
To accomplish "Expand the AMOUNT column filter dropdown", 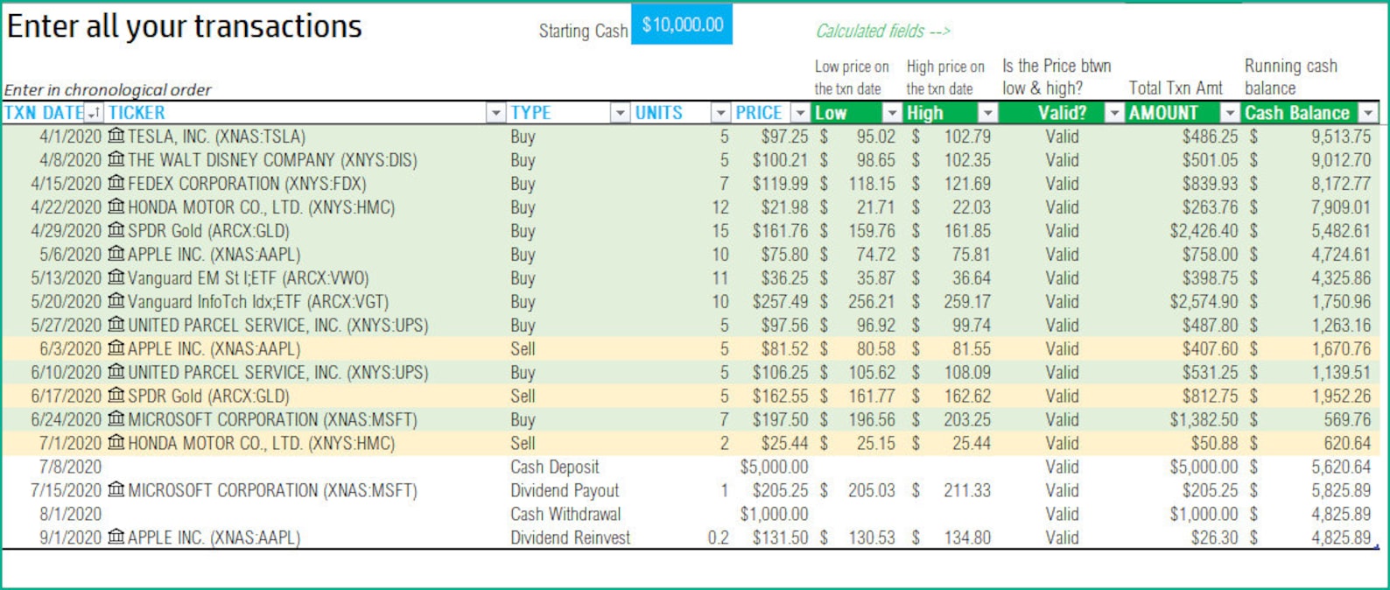I will click(1230, 113).
